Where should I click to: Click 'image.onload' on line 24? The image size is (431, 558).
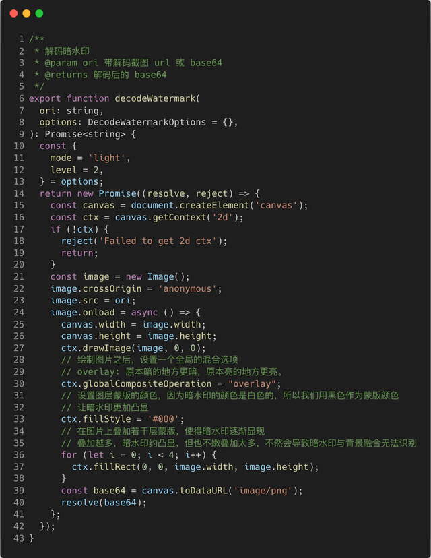point(83,313)
